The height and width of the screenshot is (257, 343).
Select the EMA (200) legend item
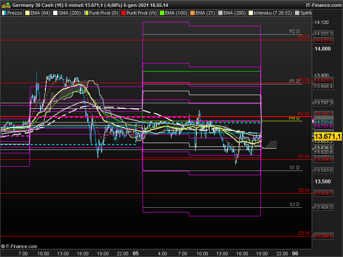click(x=232, y=13)
